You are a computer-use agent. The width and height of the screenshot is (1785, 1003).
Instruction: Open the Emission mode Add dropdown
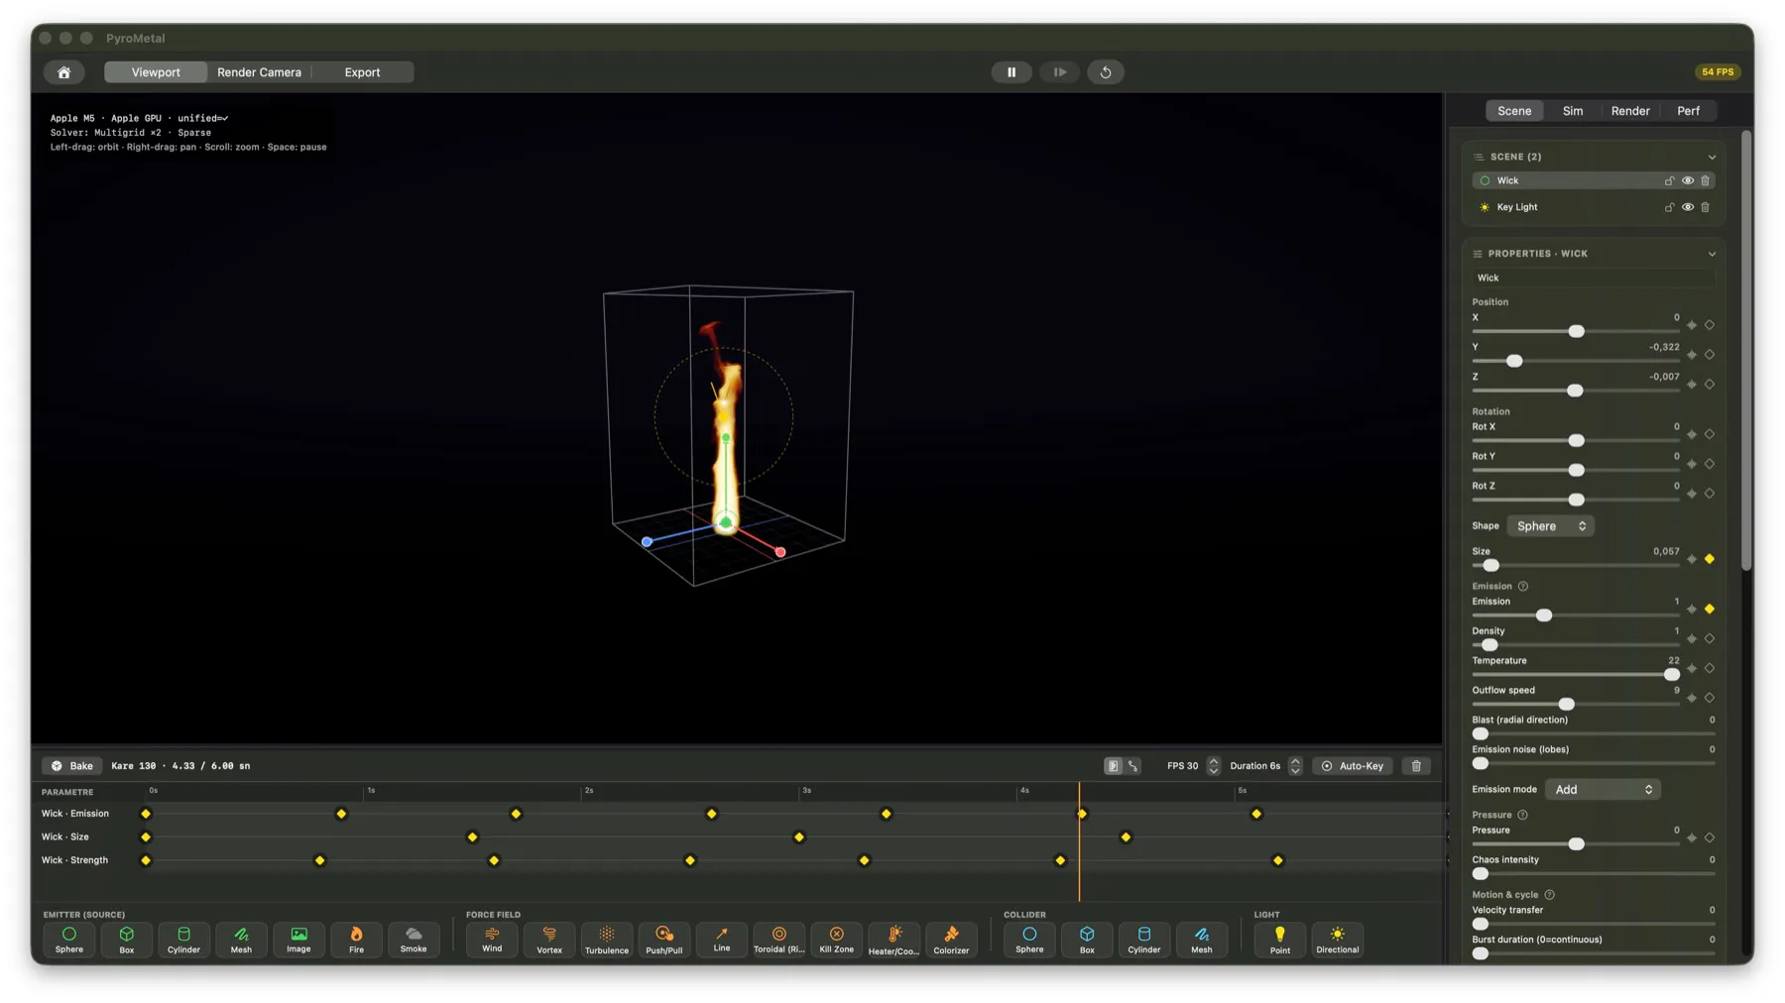(x=1604, y=790)
